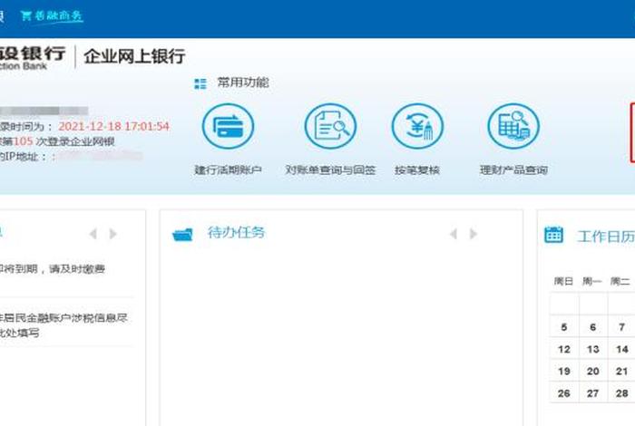Select date 7 in the calendar
Viewport: 635px width, 426px height.
621,327
